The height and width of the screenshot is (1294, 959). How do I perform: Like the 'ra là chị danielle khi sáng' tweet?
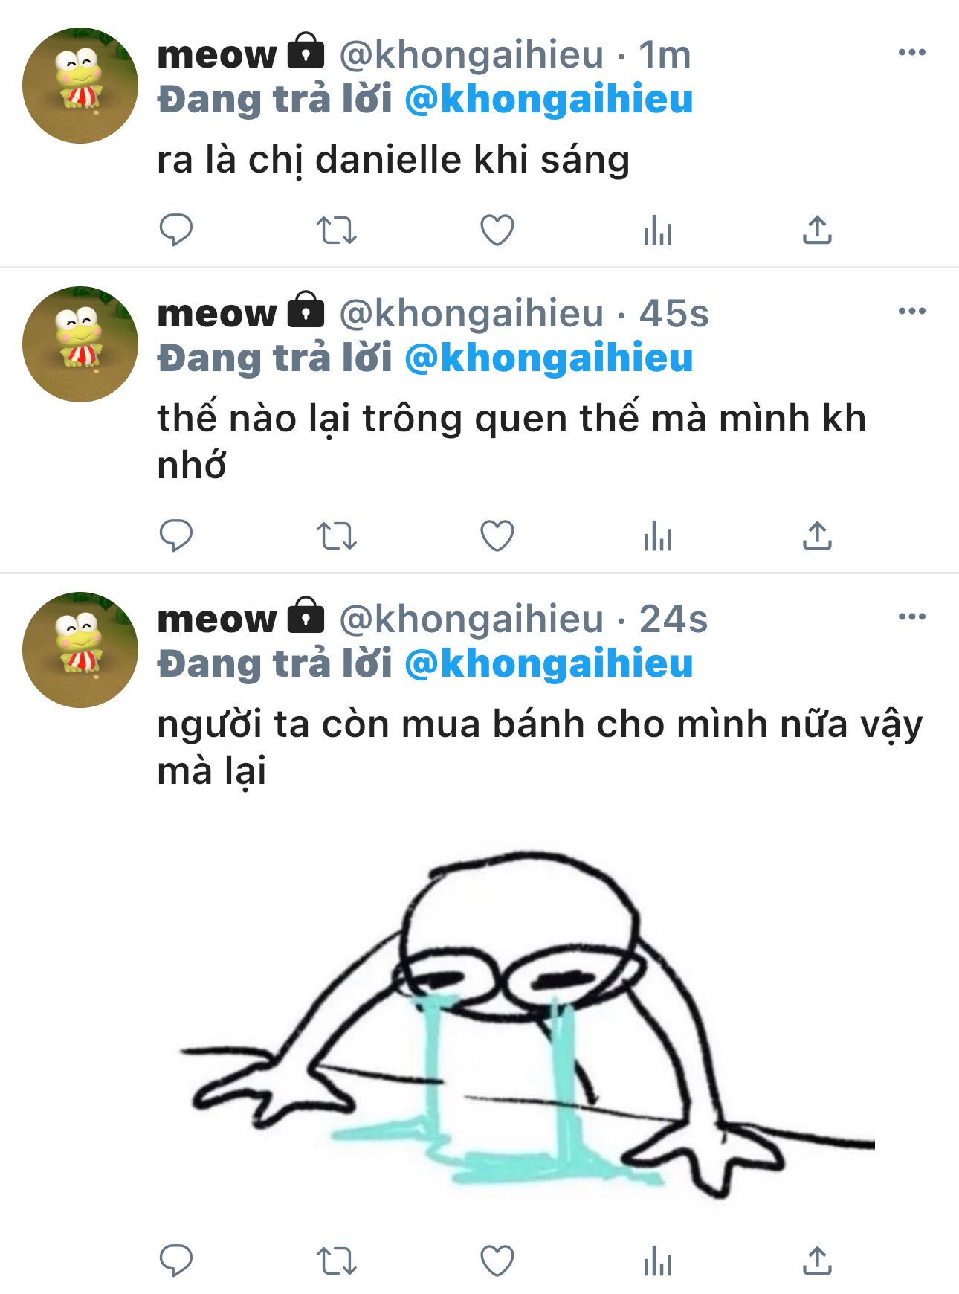tap(497, 230)
